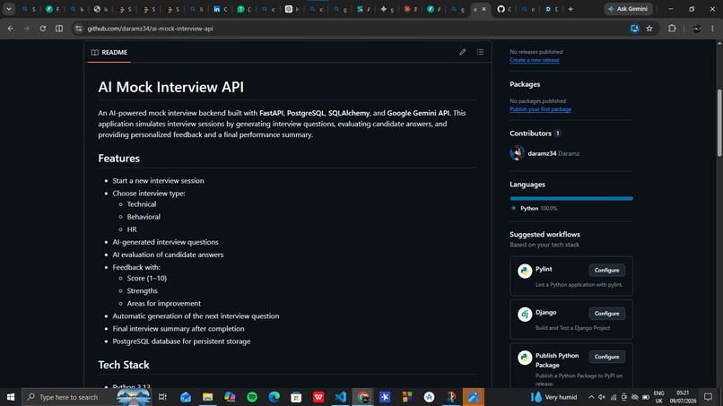The image size is (723, 406).
Task: Click the 'Technical' list item text
Action: [x=142, y=204]
